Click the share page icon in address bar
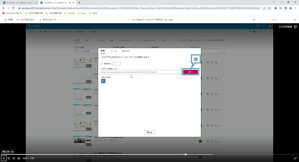 point(265,8)
